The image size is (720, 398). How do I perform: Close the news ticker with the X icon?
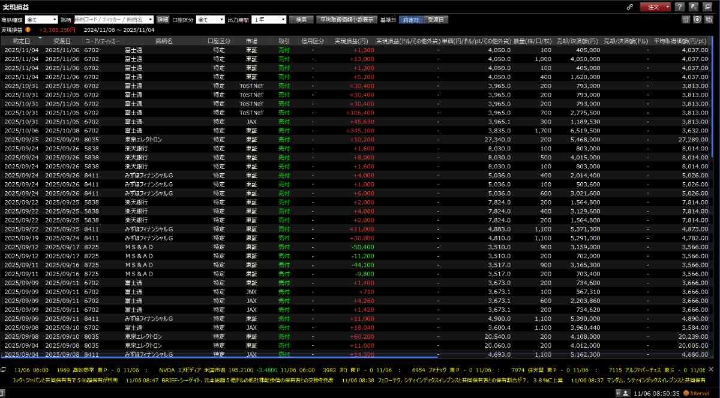tap(712, 370)
